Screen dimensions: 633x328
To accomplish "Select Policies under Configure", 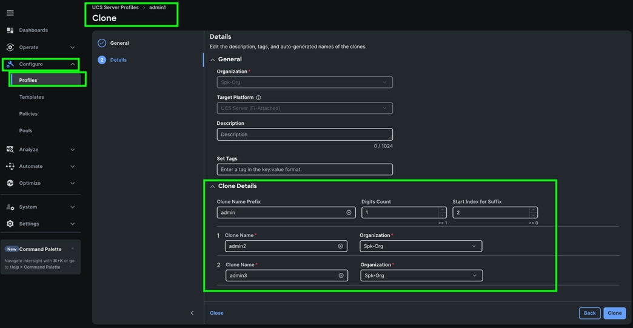I will 28,114.
